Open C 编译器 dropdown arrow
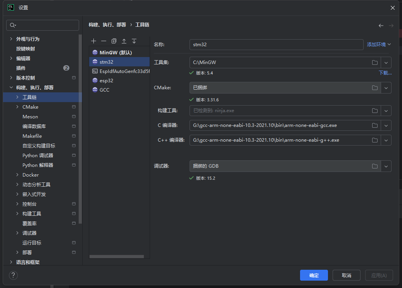 386,125
